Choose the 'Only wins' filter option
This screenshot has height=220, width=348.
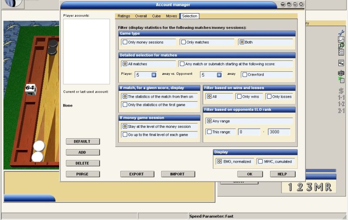239,97
